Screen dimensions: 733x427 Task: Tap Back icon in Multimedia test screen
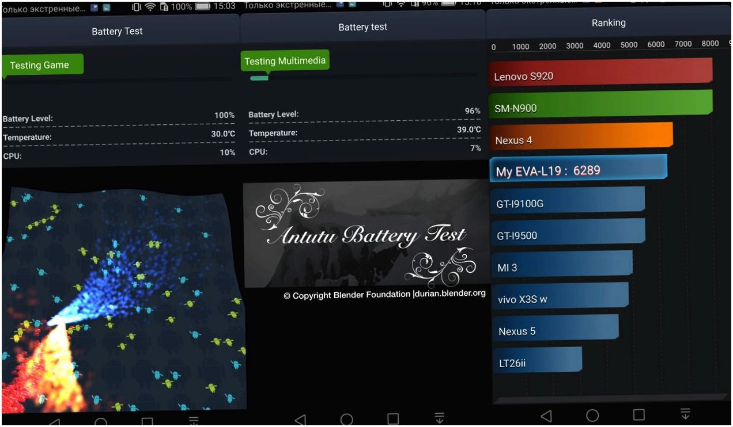tap(300, 420)
